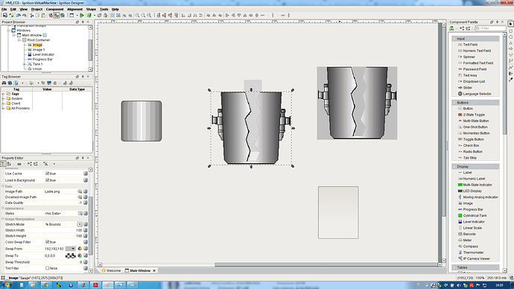Open the Alignment menu

click(x=74, y=9)
